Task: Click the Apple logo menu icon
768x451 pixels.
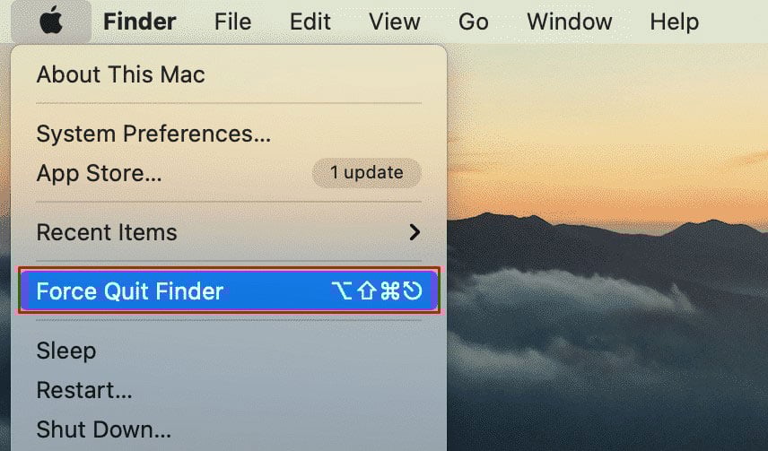Action: (51, 22)
